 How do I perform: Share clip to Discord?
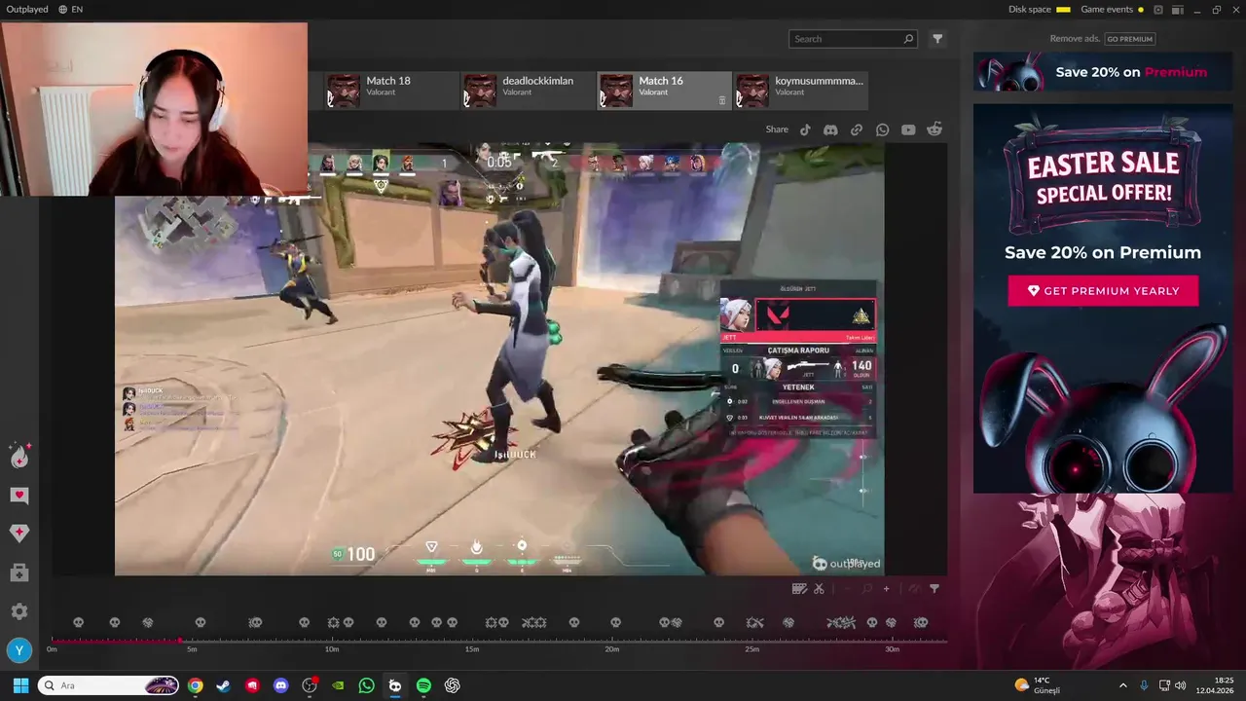click(830, 129)
